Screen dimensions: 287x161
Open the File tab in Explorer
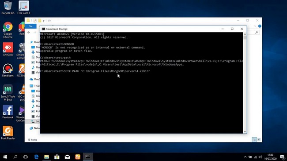pos(30,26)
